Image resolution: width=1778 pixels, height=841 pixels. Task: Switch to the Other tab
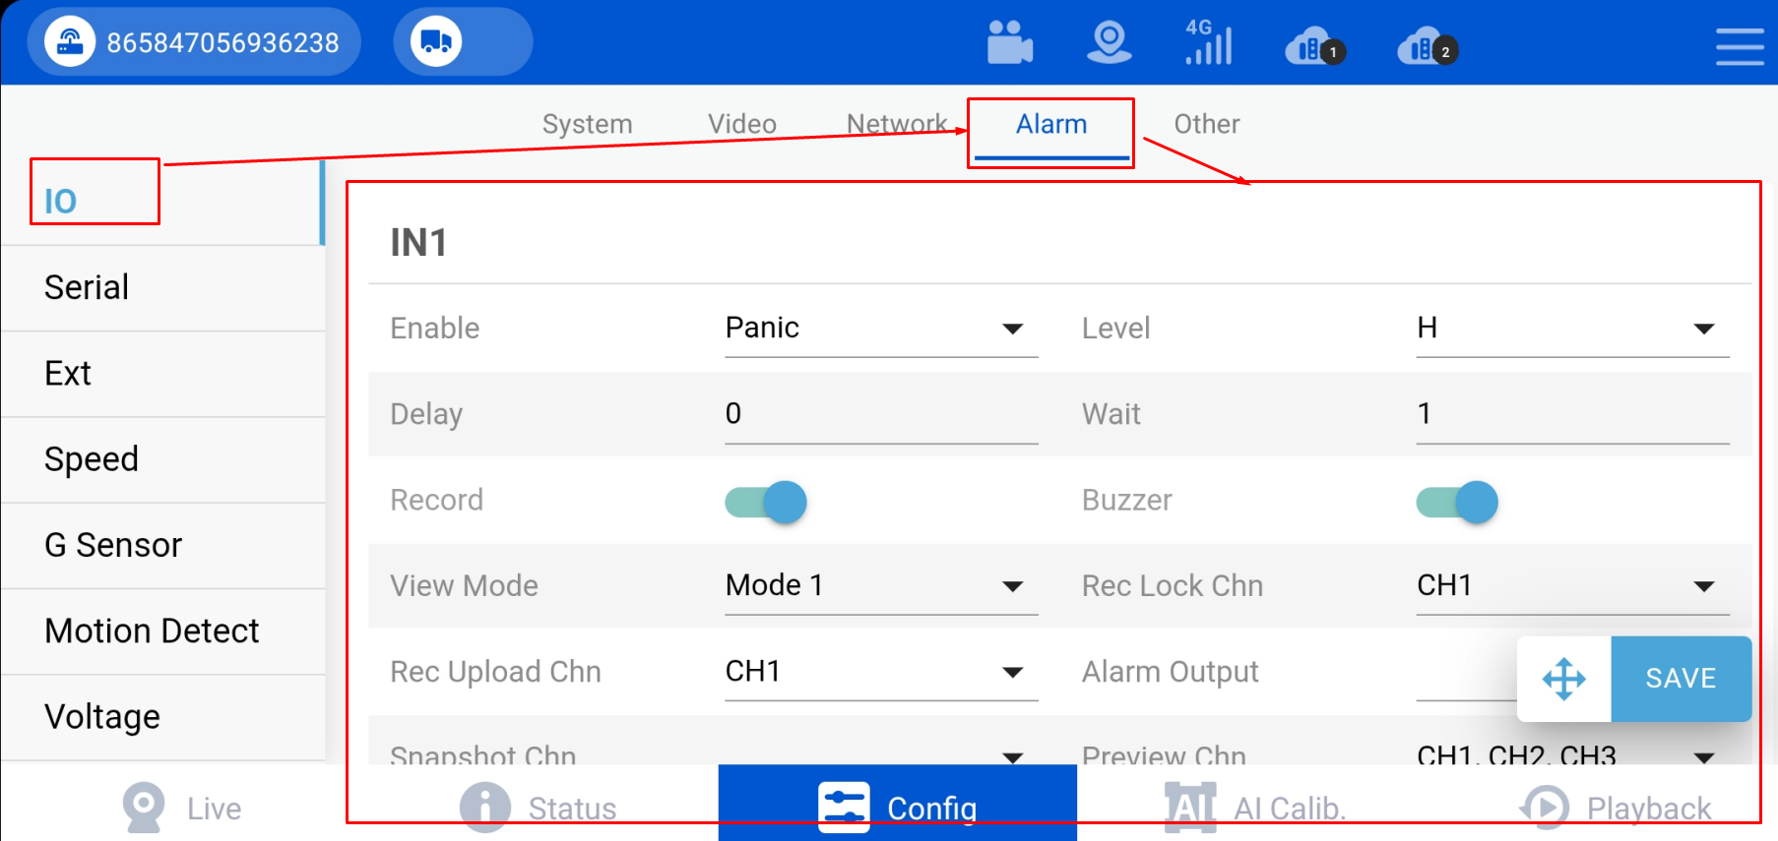[x=1207, y=124]
